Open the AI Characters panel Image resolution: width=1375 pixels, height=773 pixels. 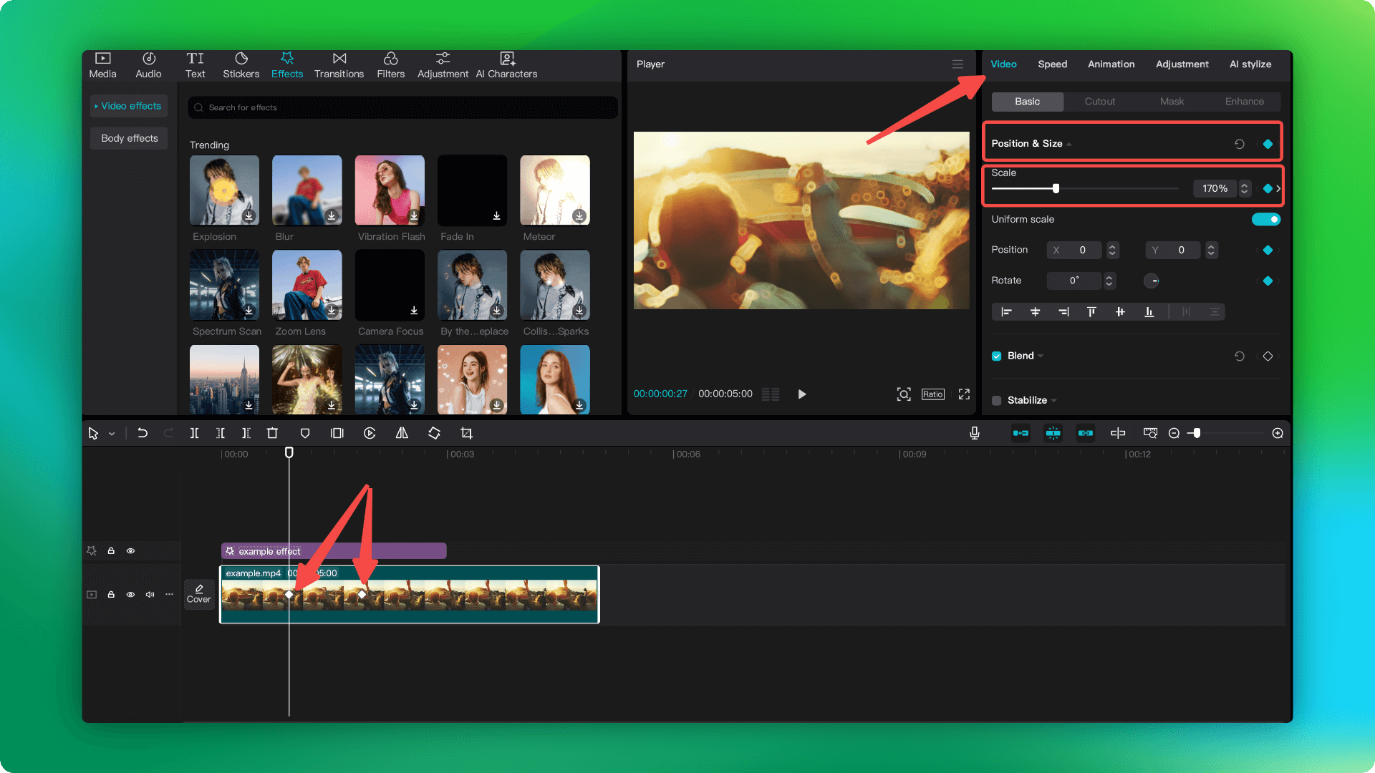[506, 65]
